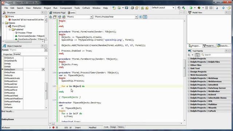
Task: Save the current unit with the floppy icon
Action: 126,8
